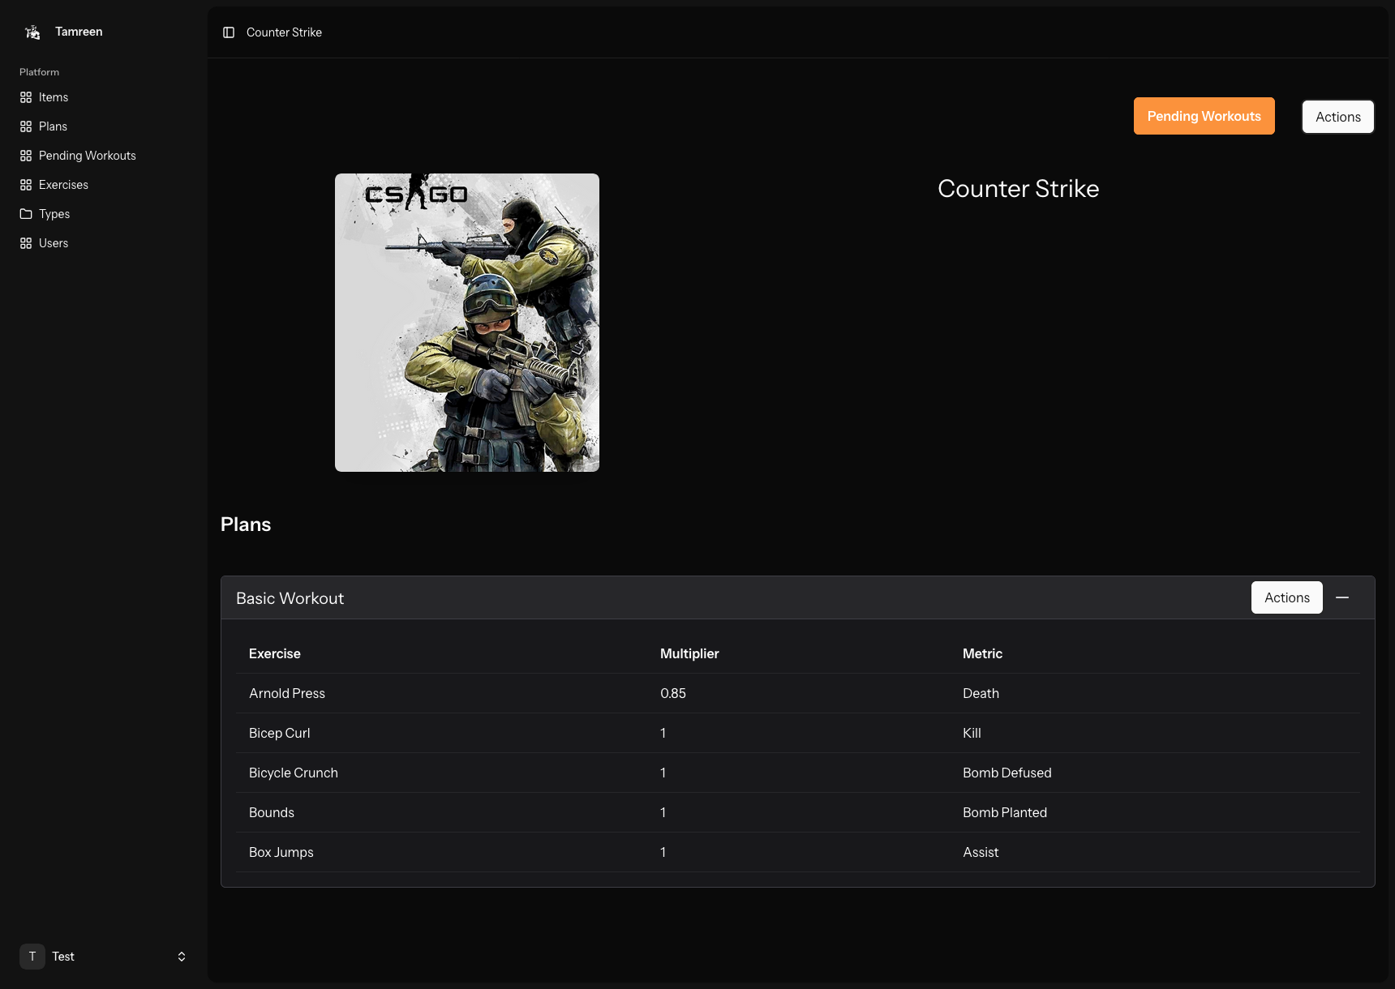
Task: Collapse the Basic Workout plan
Action: [x=1342, y=597]
